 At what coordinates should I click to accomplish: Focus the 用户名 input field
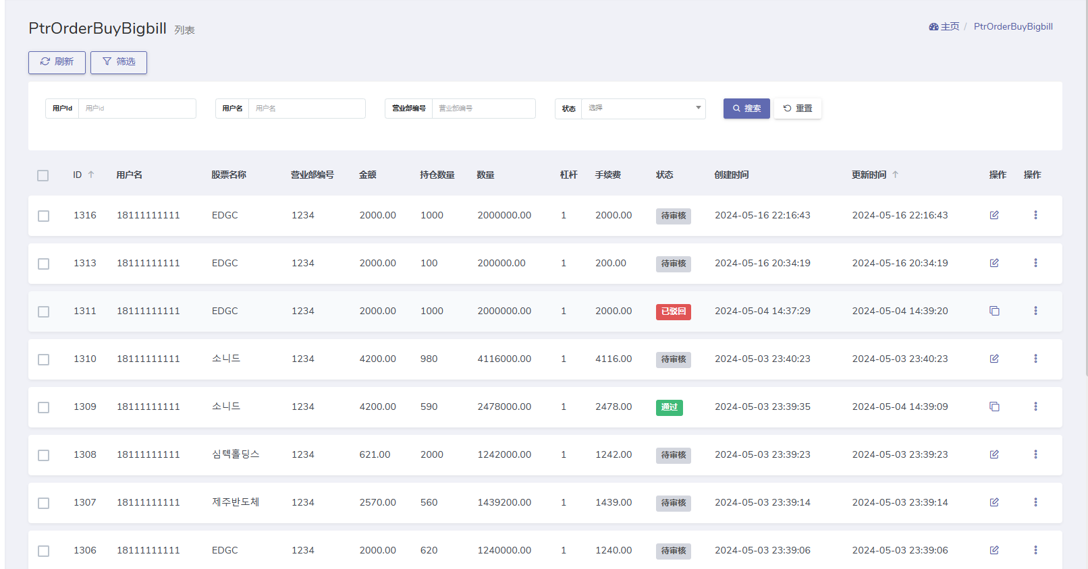[306, 109]
